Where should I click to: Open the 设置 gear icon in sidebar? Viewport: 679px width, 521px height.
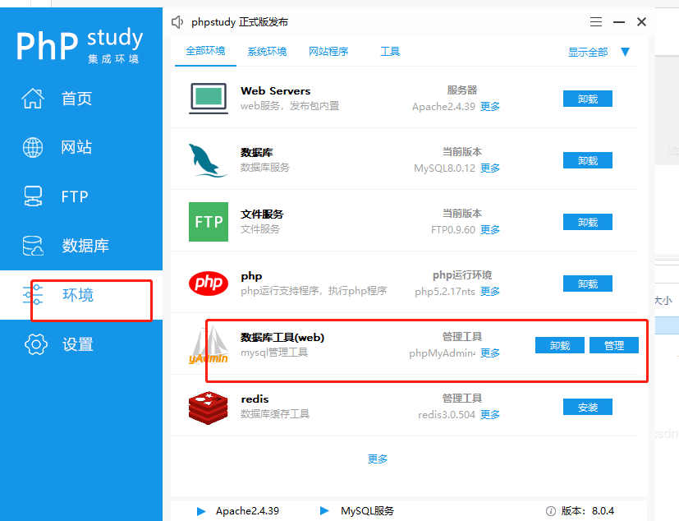[36, 344]
